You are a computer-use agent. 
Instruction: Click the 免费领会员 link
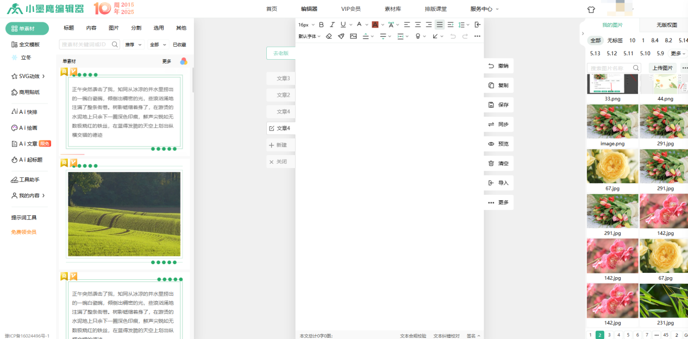pyautogui.click(x=24, y=232)
